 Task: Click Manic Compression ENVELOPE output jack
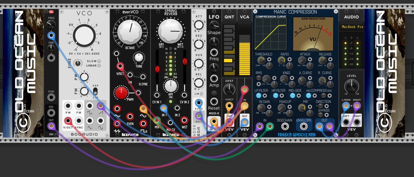click(x=304, y=126)
